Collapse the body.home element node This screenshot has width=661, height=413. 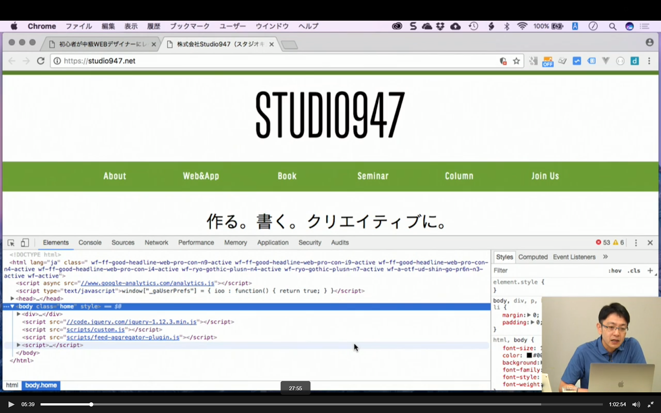[12, 306]
